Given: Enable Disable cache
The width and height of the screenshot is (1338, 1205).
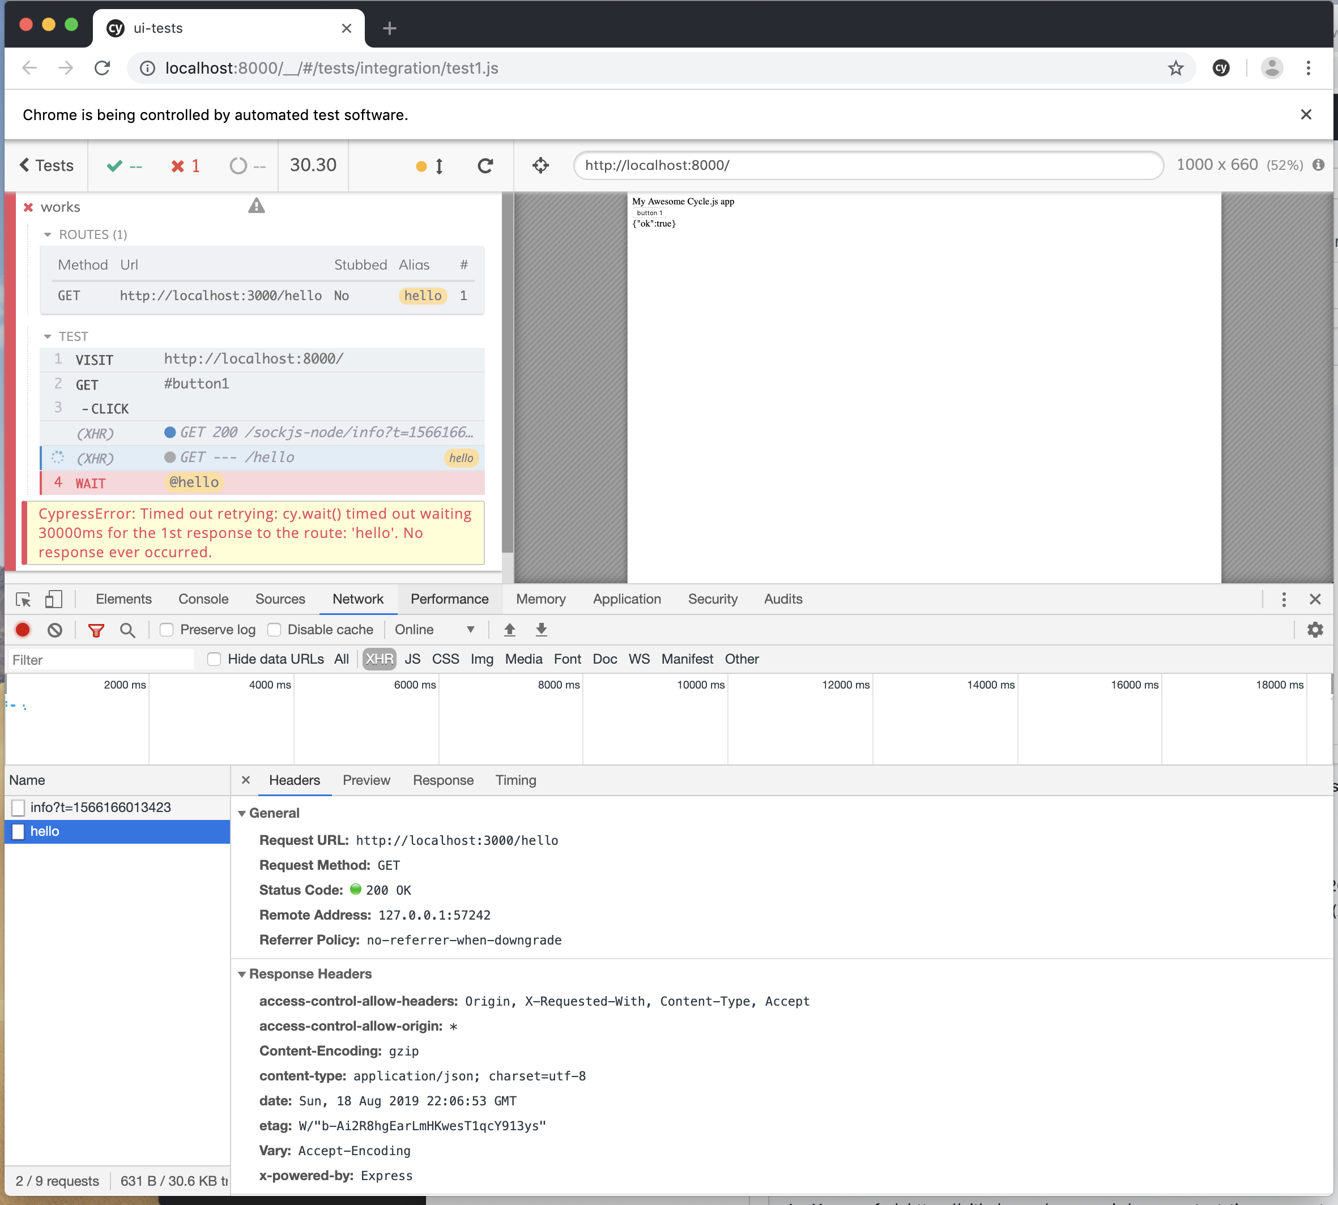Looking at the screenshot, I should tap(274, 630).
